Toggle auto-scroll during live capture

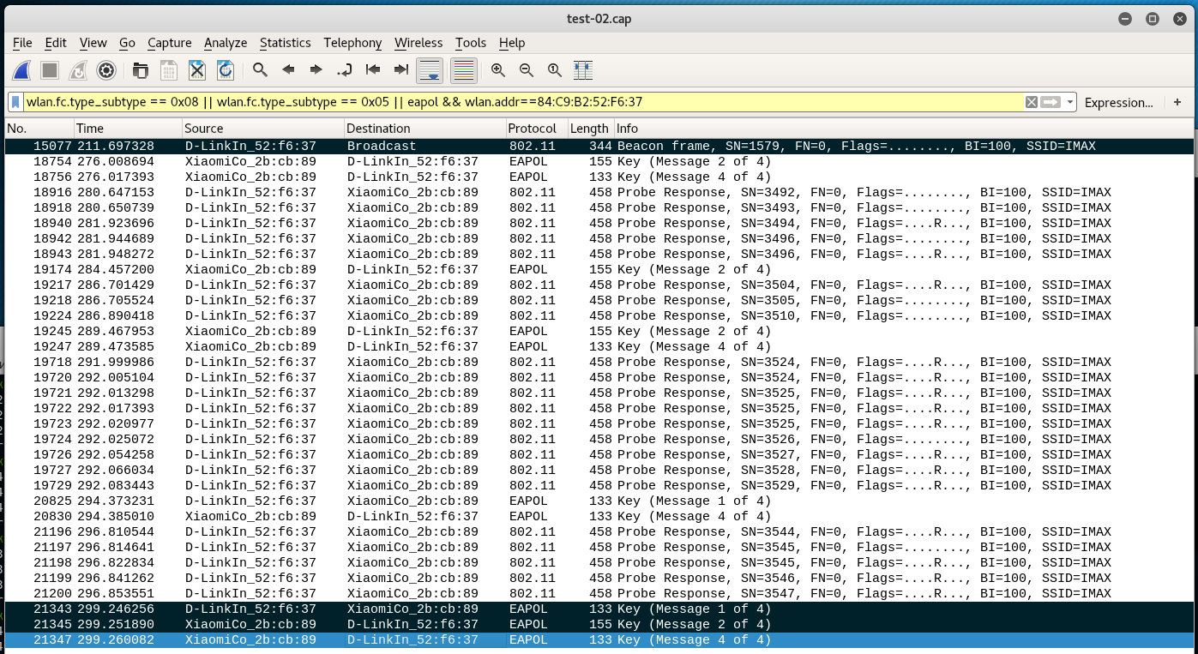tap(430, 70)
